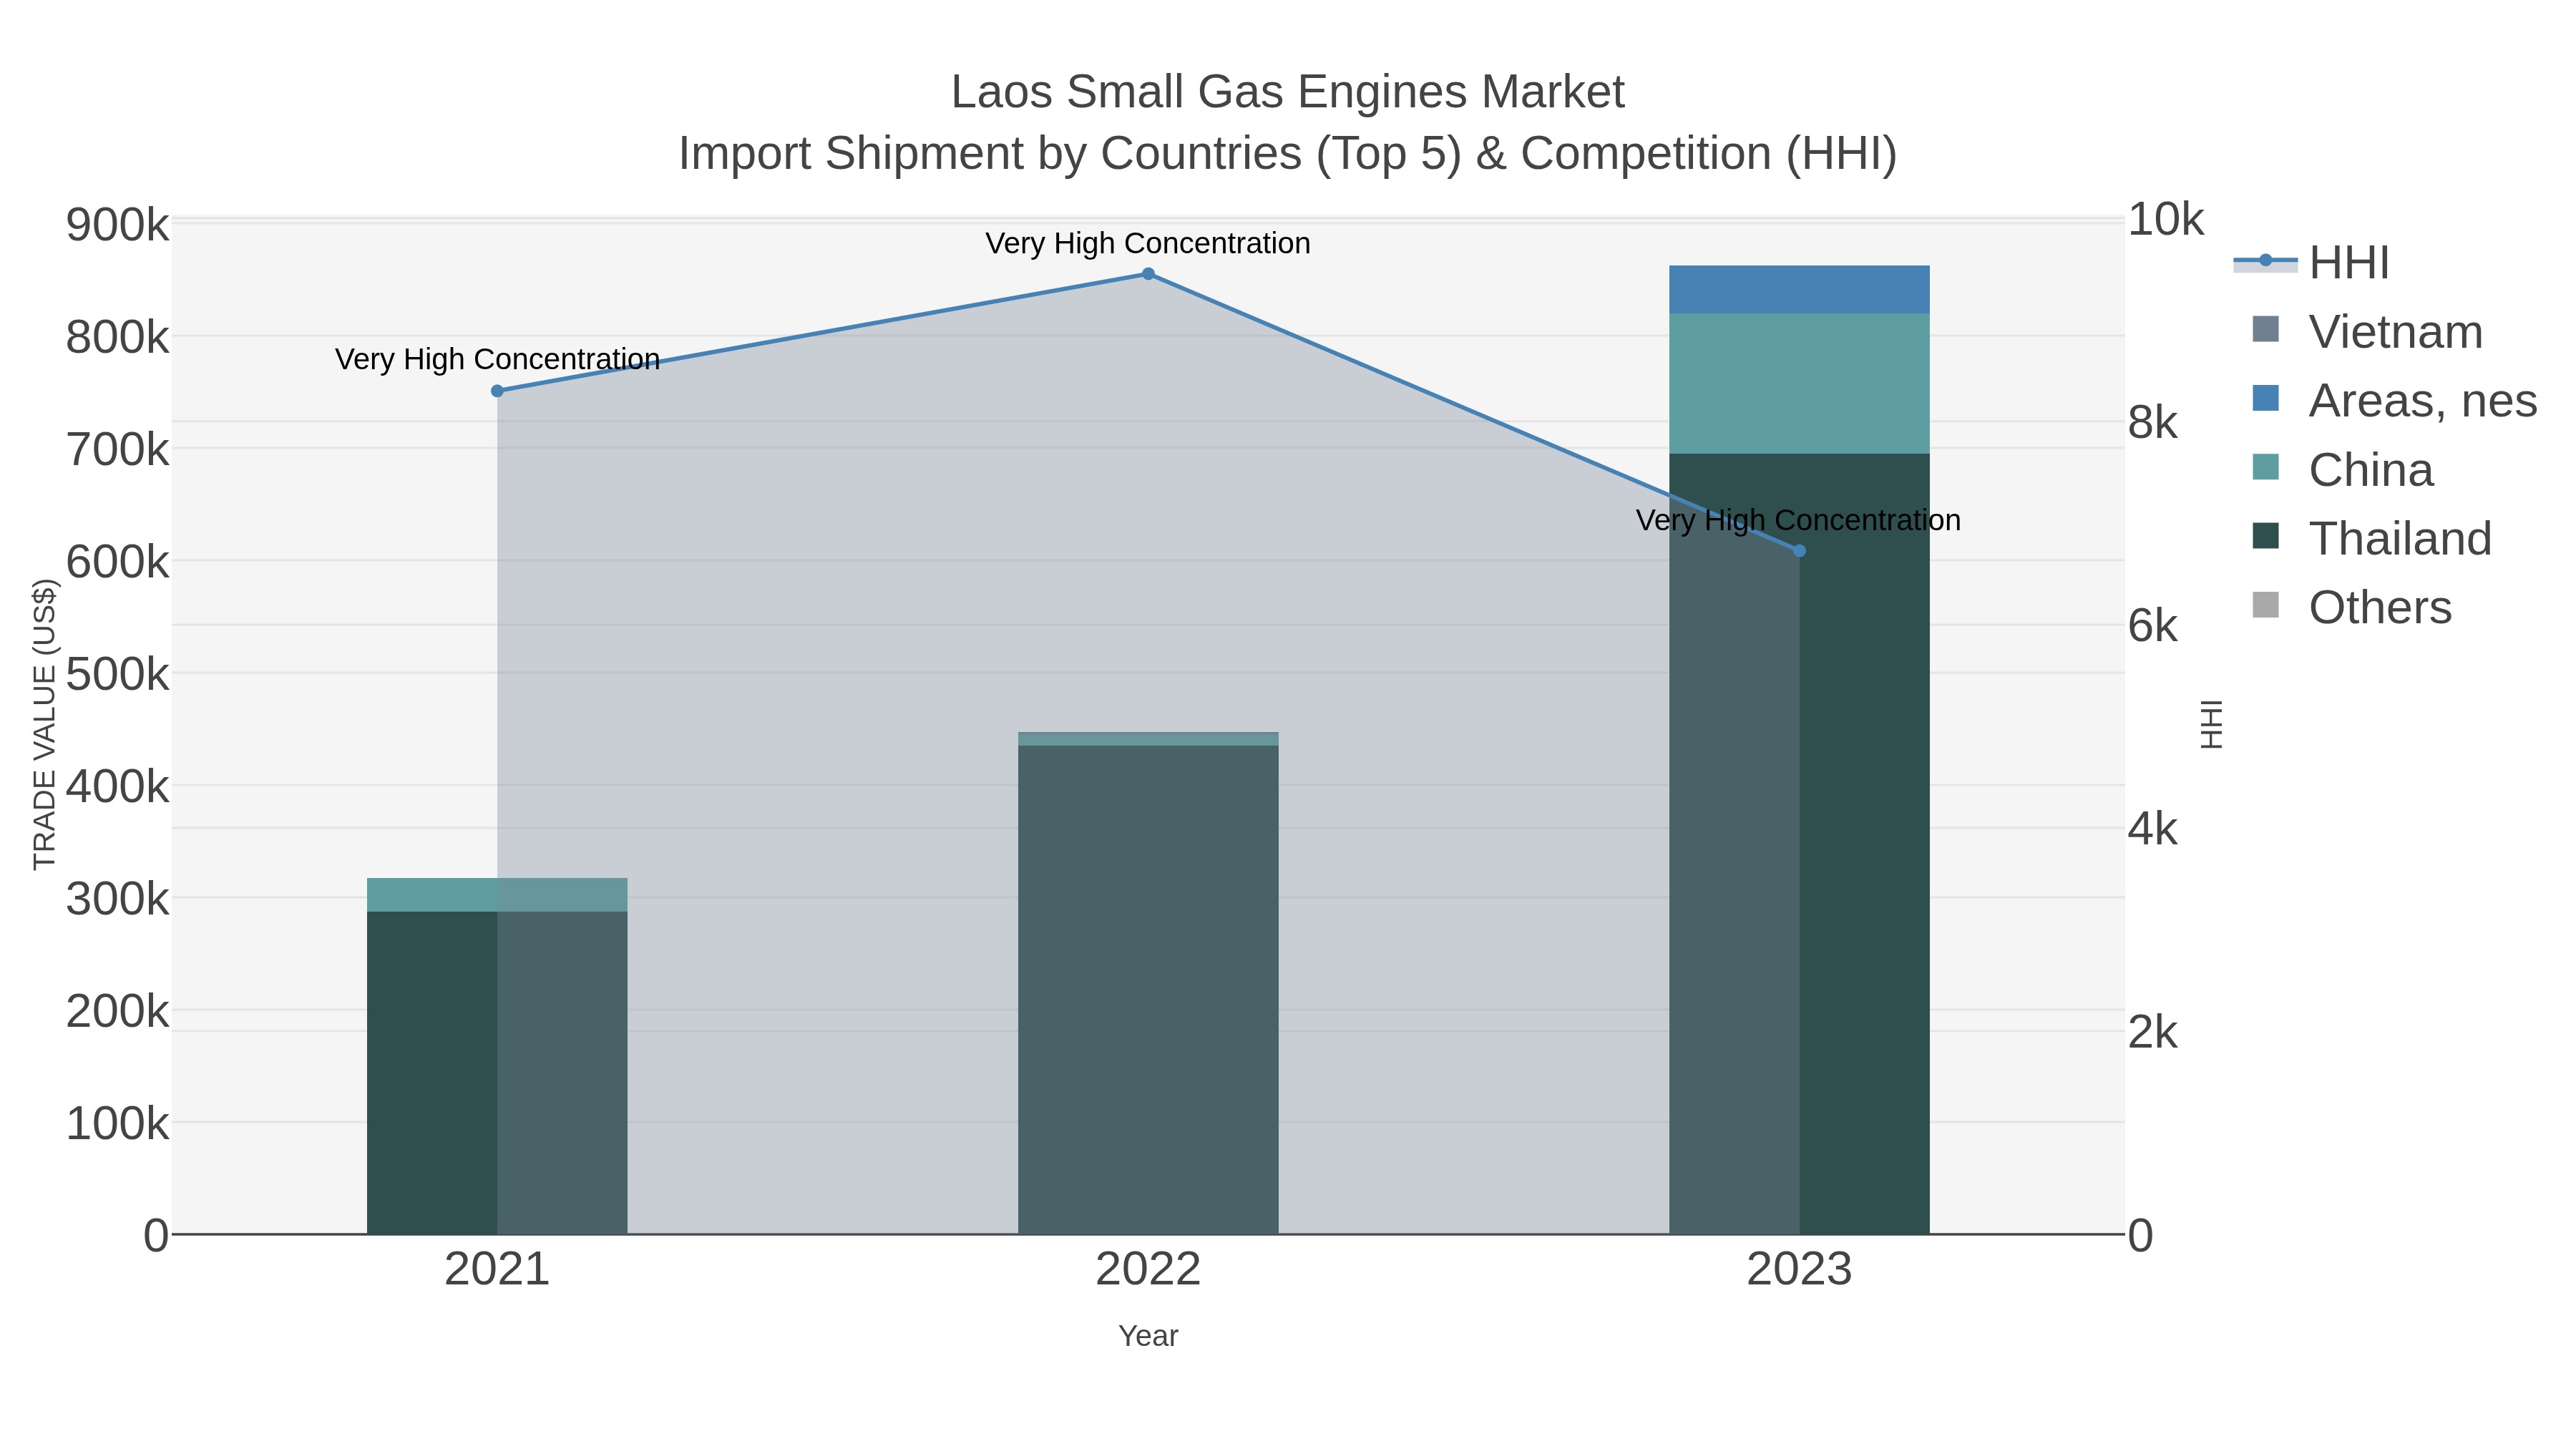The image size is (2576, 1449).
Task: Click the 6k right axis tick
Action: click(2153, 626)
